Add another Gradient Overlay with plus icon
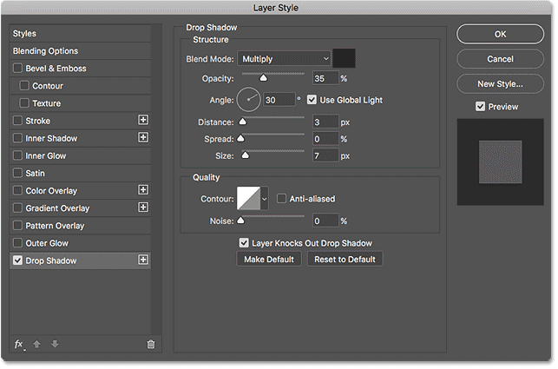Screen dimensions: 558x369 (x=143, y=208)
